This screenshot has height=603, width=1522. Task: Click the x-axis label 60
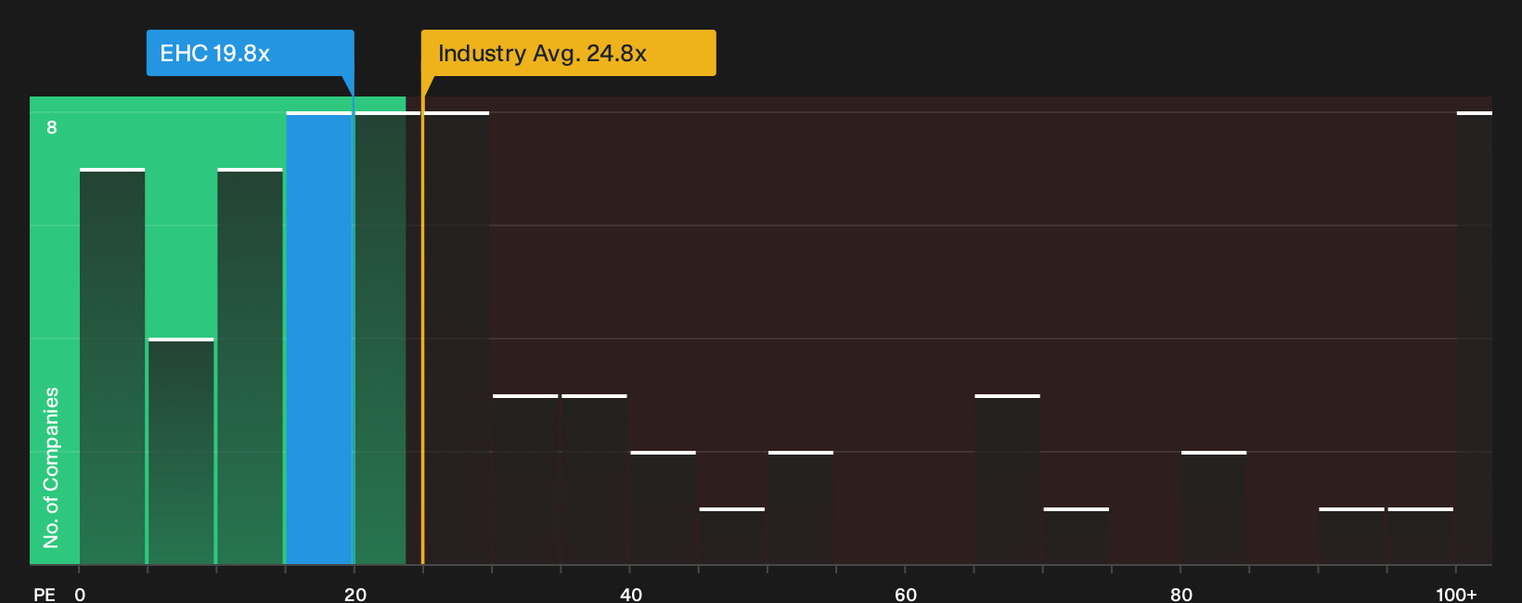pos(906,595)
